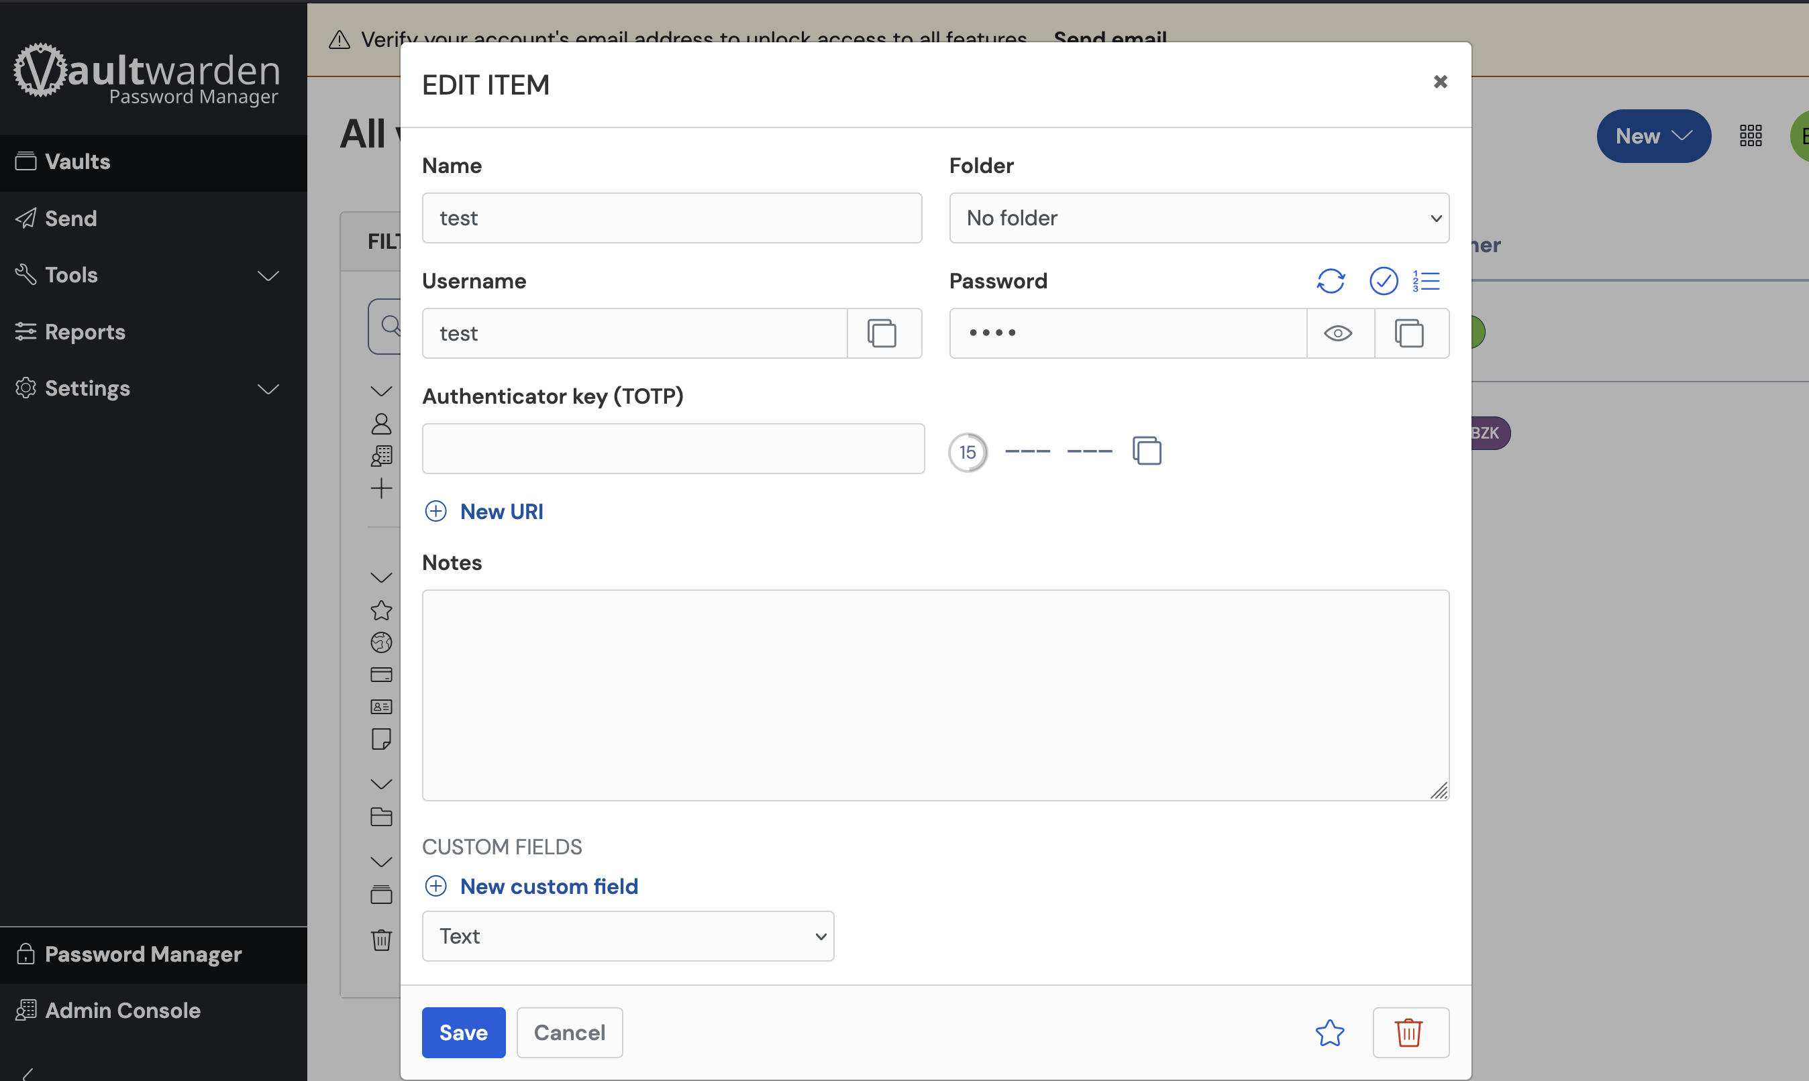This screenshot has height=1081, width=1809.
Task: Select My vault person filter icon
Action: coord(381,424)
